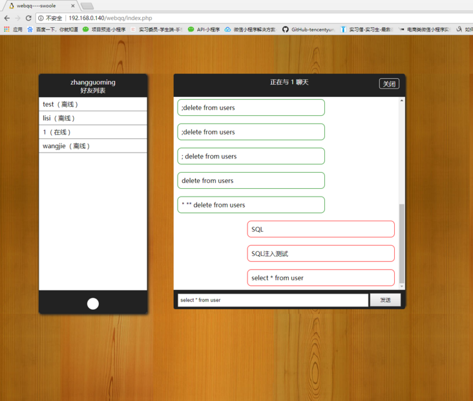Click received message 'delete from users' without semicolon
The image size is (473, 401).
251,180
